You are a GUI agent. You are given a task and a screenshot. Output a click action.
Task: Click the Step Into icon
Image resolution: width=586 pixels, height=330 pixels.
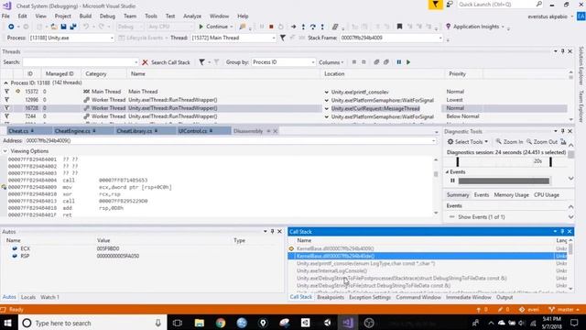tap(303, 27)
